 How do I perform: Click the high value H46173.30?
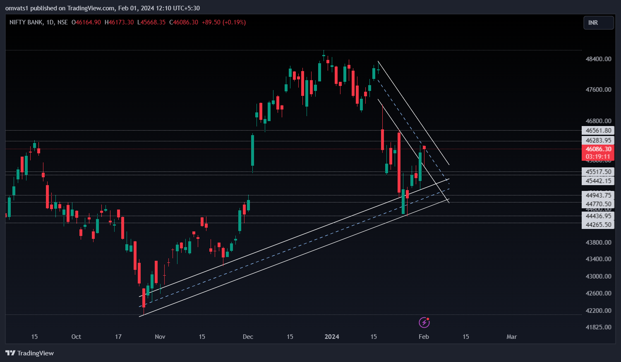(119, 22)
